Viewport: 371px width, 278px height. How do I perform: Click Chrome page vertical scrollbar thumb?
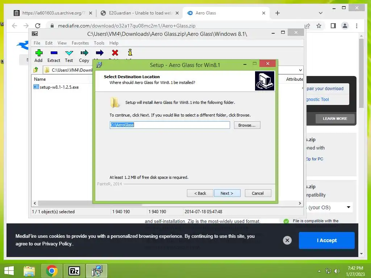pos(361,73)
